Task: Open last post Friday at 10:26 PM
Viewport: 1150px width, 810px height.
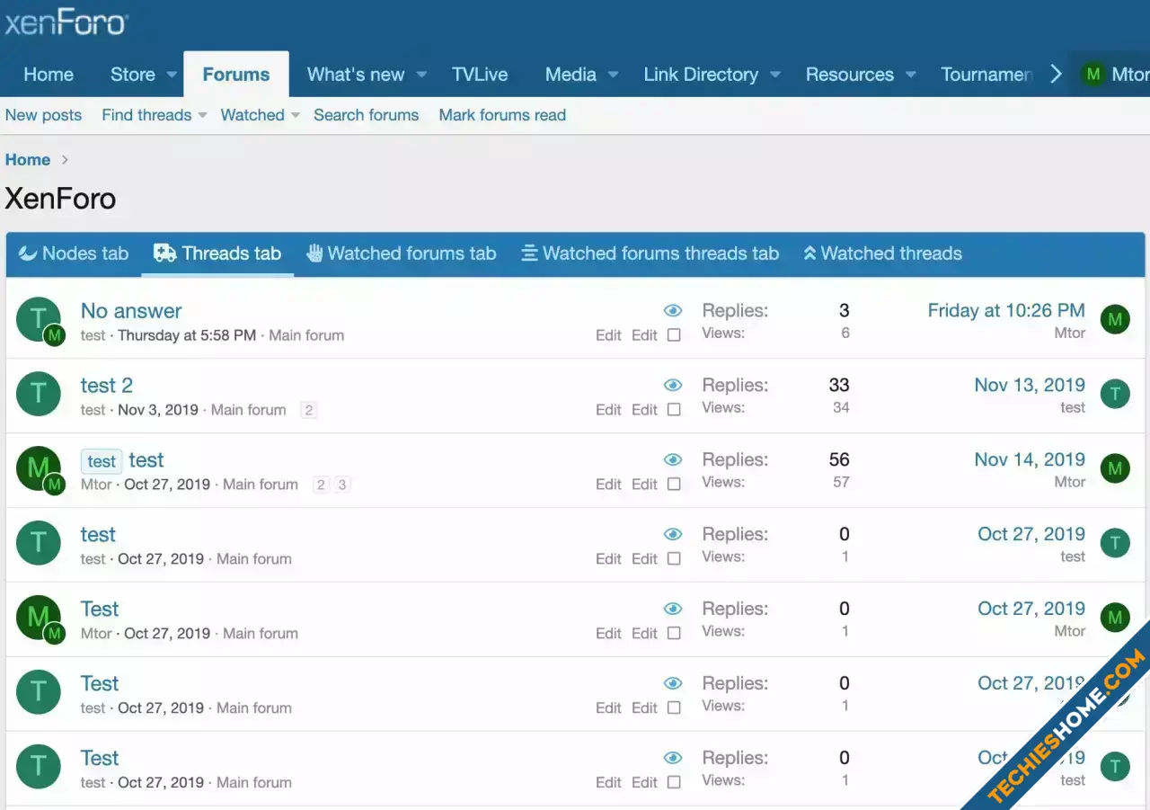Action: 1006,311
